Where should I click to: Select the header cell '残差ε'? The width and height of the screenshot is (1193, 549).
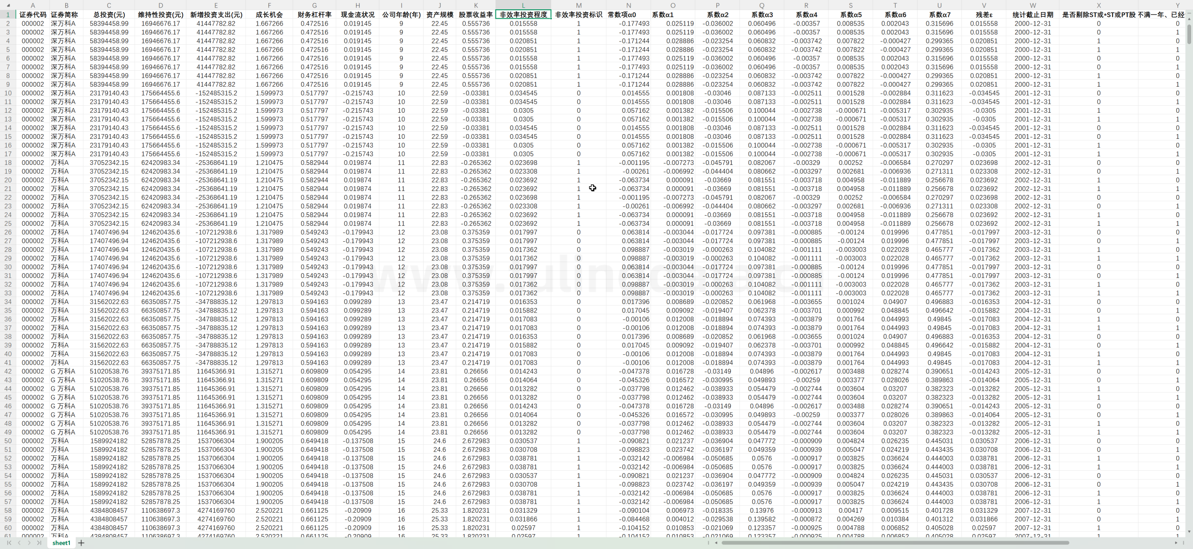[984, 14]
